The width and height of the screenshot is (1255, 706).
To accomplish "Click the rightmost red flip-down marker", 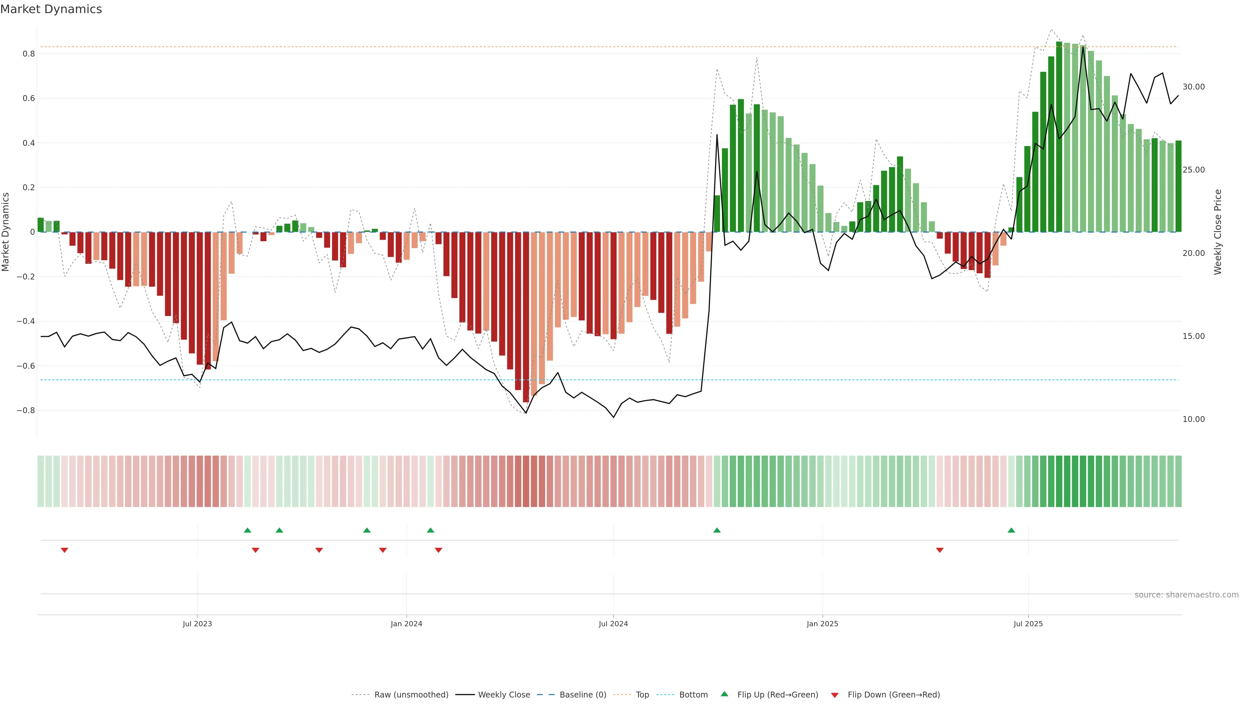I will tap(940, 550).
